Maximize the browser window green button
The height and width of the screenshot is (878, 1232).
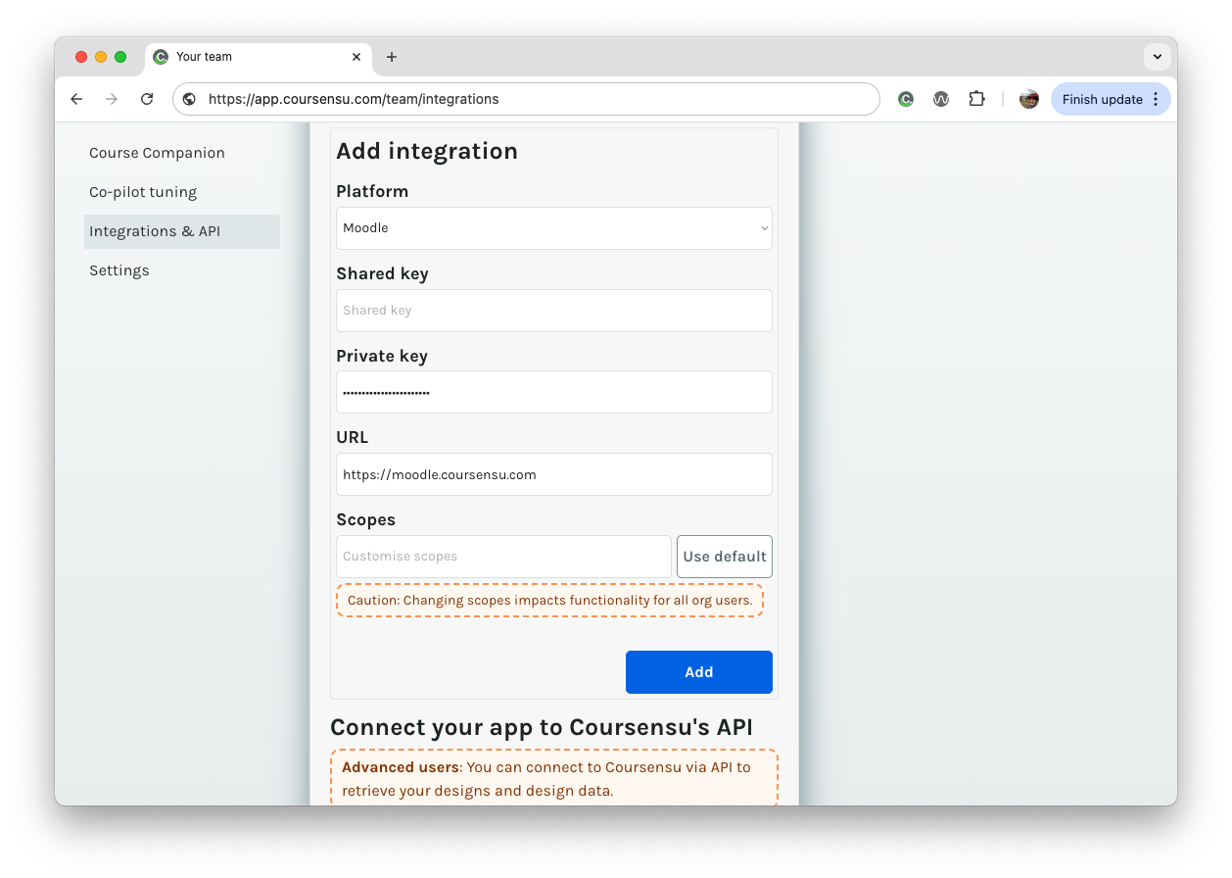coord(120,57)
